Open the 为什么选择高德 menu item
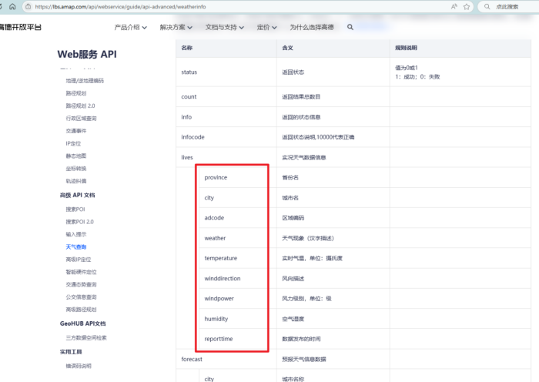Image resolution: width=539 pixels, height=382 pixels. point(312,27)
